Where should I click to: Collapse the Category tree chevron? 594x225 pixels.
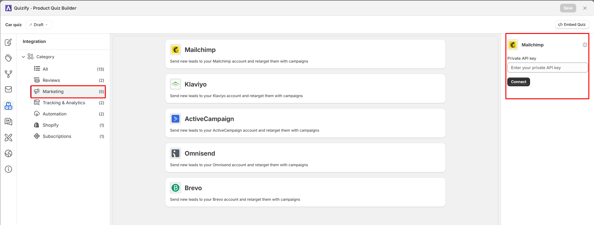pos(23,57)
